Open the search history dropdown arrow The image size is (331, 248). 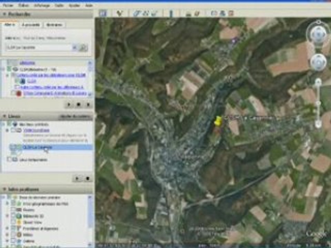[74, 48]
